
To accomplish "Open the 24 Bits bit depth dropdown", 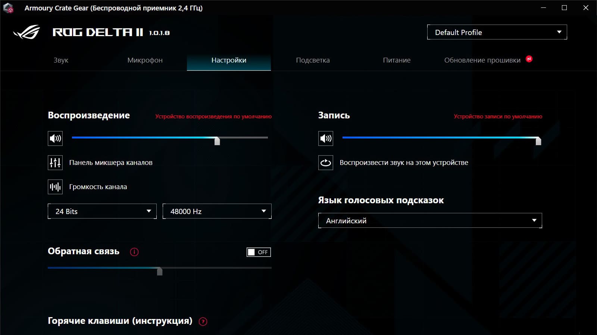I will click(x=102, y=211).
